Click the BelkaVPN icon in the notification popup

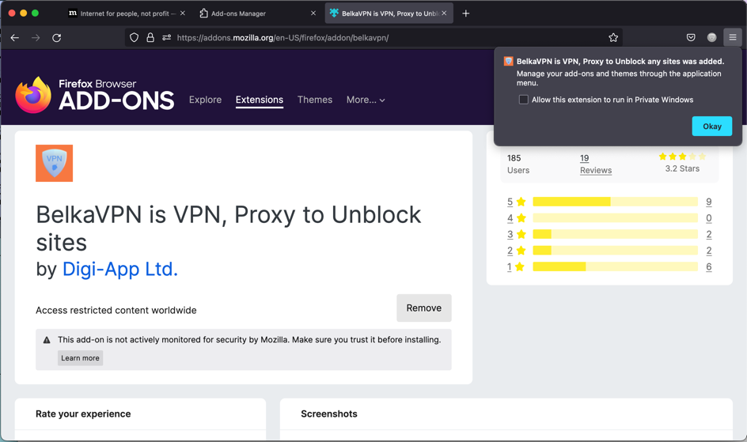click(508, 62)
